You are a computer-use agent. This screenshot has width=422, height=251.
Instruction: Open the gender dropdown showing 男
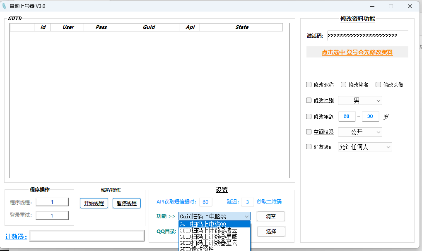360,100
